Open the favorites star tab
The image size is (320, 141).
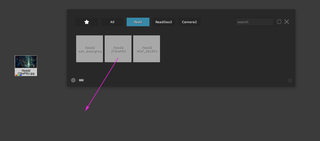click(x=87, y=22)
